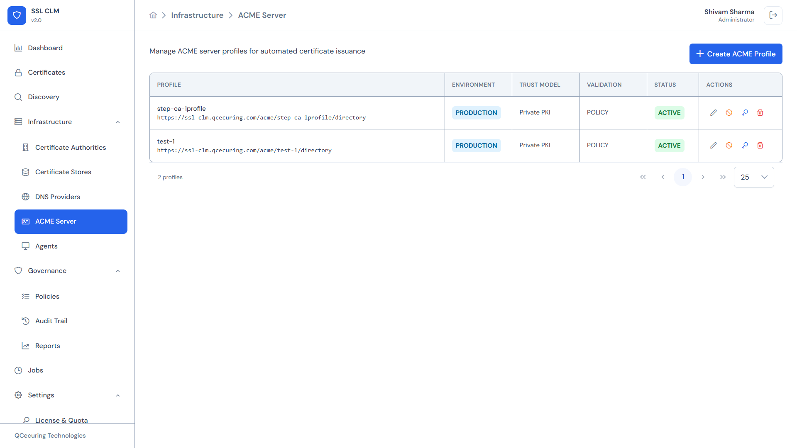
Task: Open the Discovery page
Action: [71, 97]
